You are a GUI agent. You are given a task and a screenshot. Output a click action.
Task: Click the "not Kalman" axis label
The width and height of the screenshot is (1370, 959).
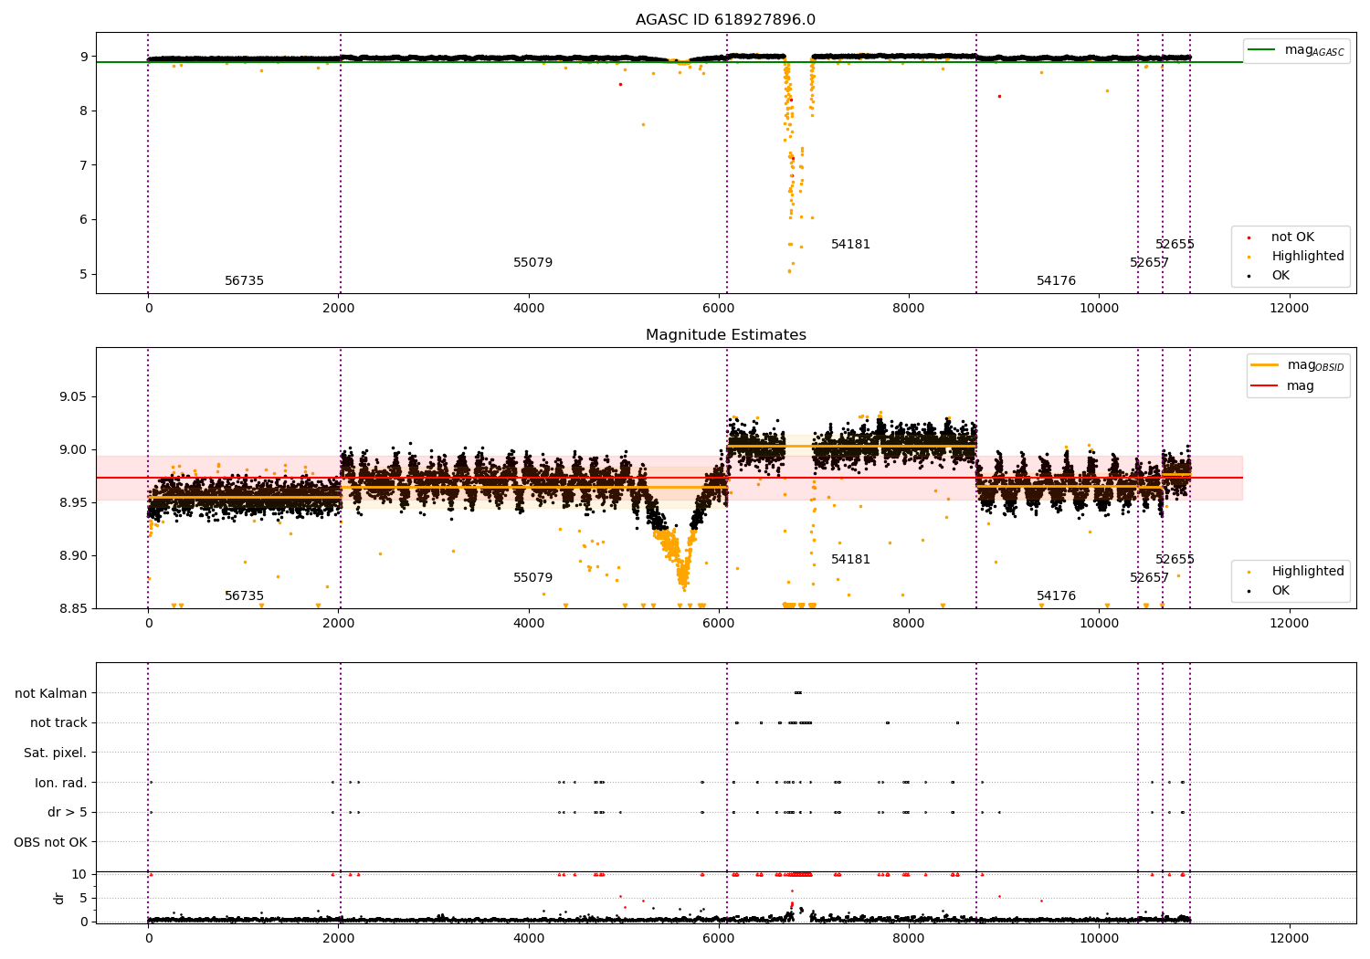51,693
